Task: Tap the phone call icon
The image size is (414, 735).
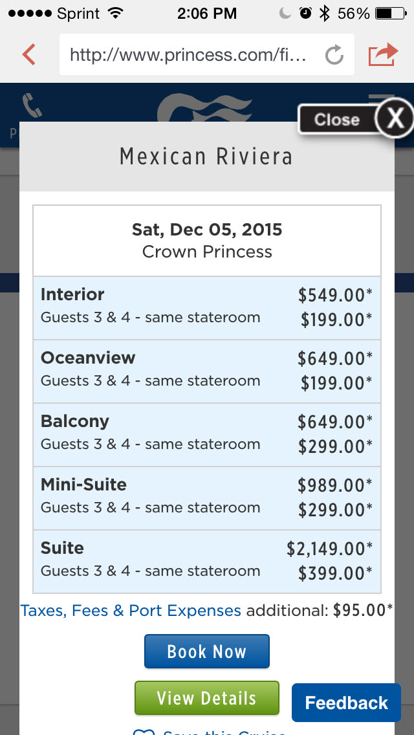Action: (x=31, y=105)
